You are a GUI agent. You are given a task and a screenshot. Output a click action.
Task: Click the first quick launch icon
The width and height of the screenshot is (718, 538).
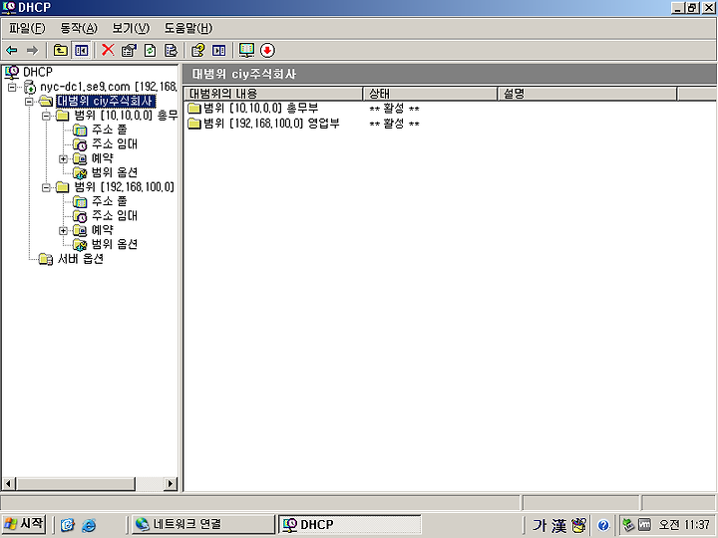(68, 525)
